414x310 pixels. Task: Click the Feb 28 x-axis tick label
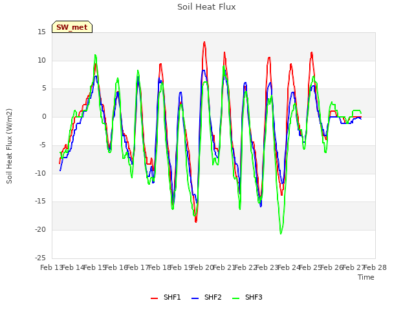(x=375, y=267)
